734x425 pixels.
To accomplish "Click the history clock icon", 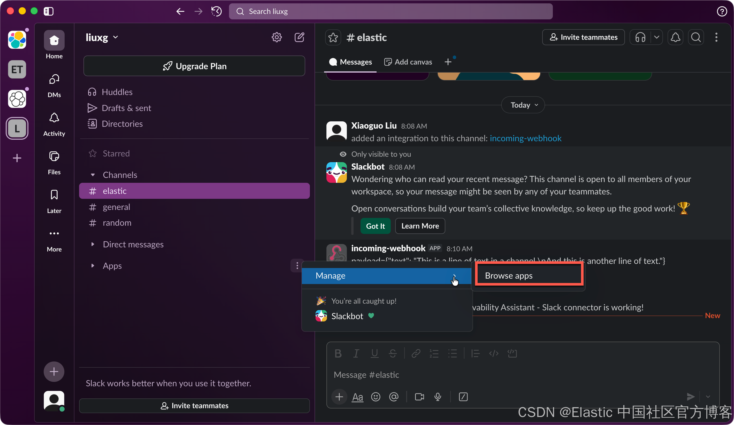I will [x=216, y=11].
